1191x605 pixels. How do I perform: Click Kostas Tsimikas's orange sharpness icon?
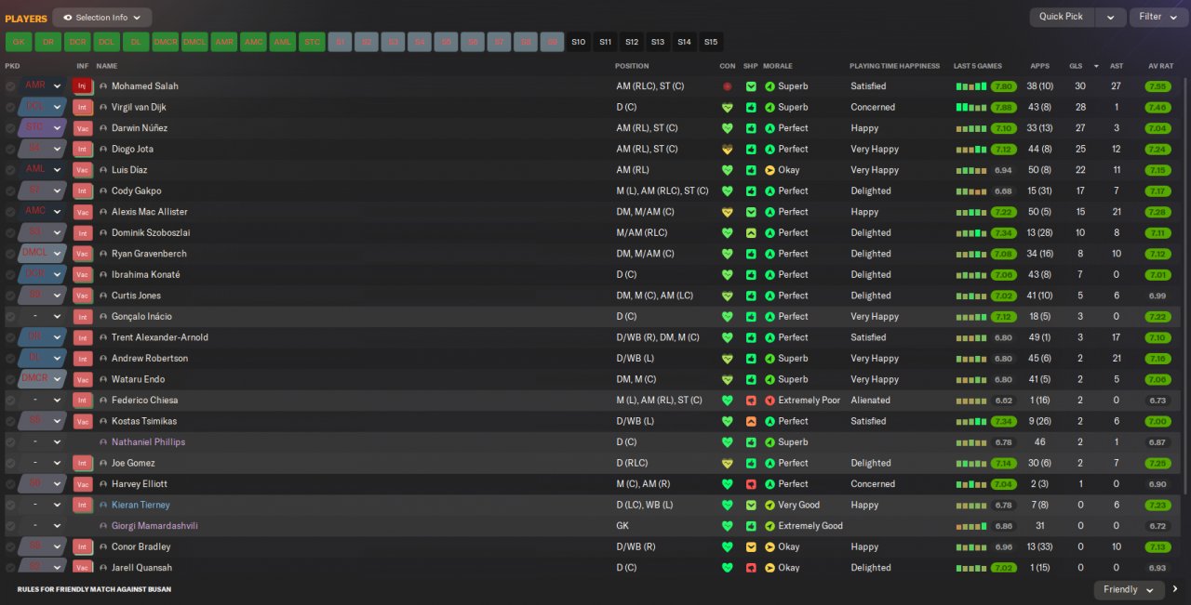coord(751,421)
